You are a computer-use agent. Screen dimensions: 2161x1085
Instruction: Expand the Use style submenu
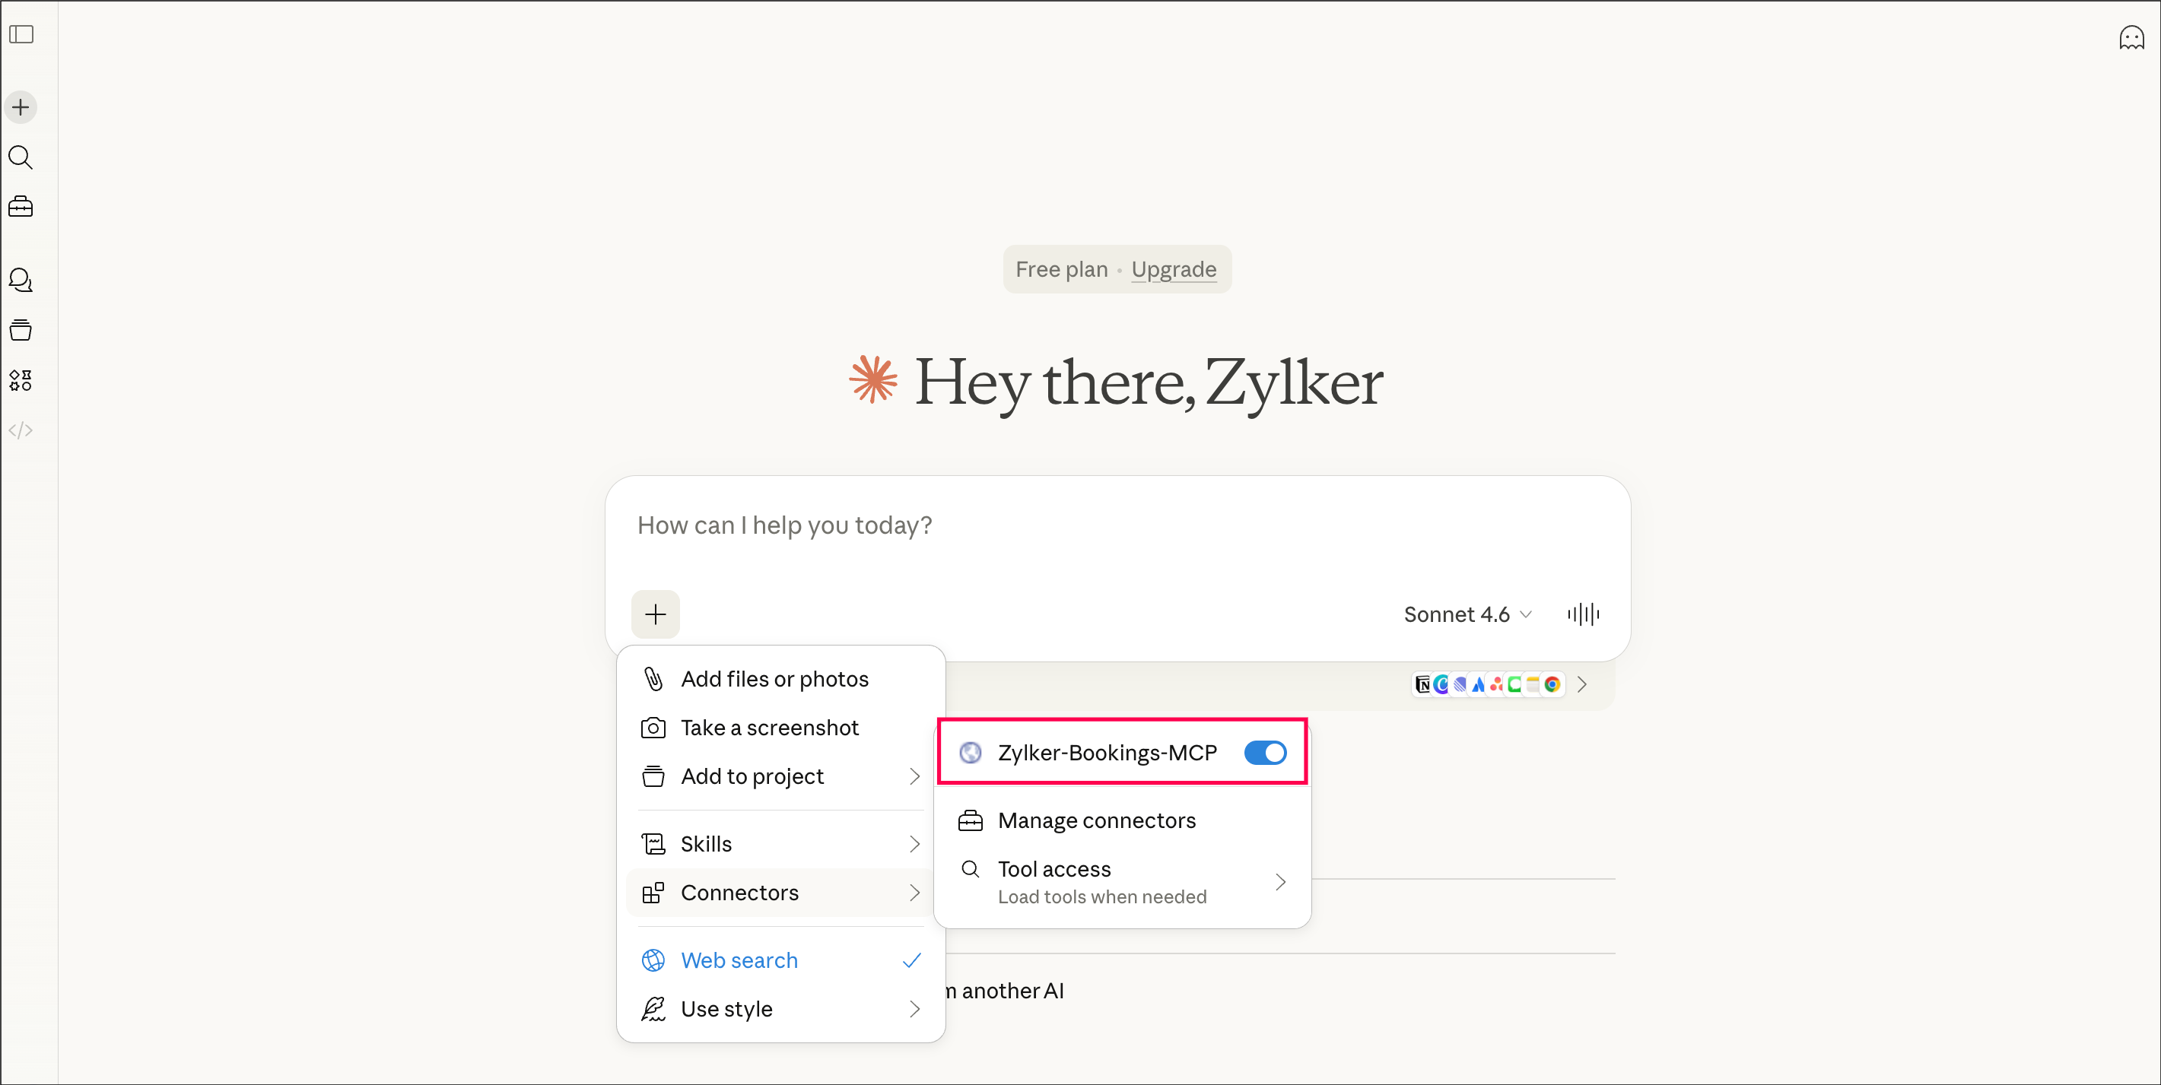780,1009
